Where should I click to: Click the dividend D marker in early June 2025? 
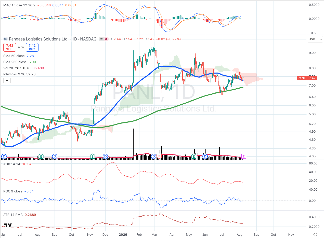click(x=4, y=156)
